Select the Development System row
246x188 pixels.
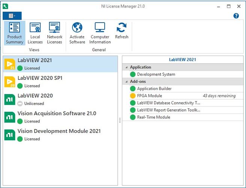[x=186, y=74]
